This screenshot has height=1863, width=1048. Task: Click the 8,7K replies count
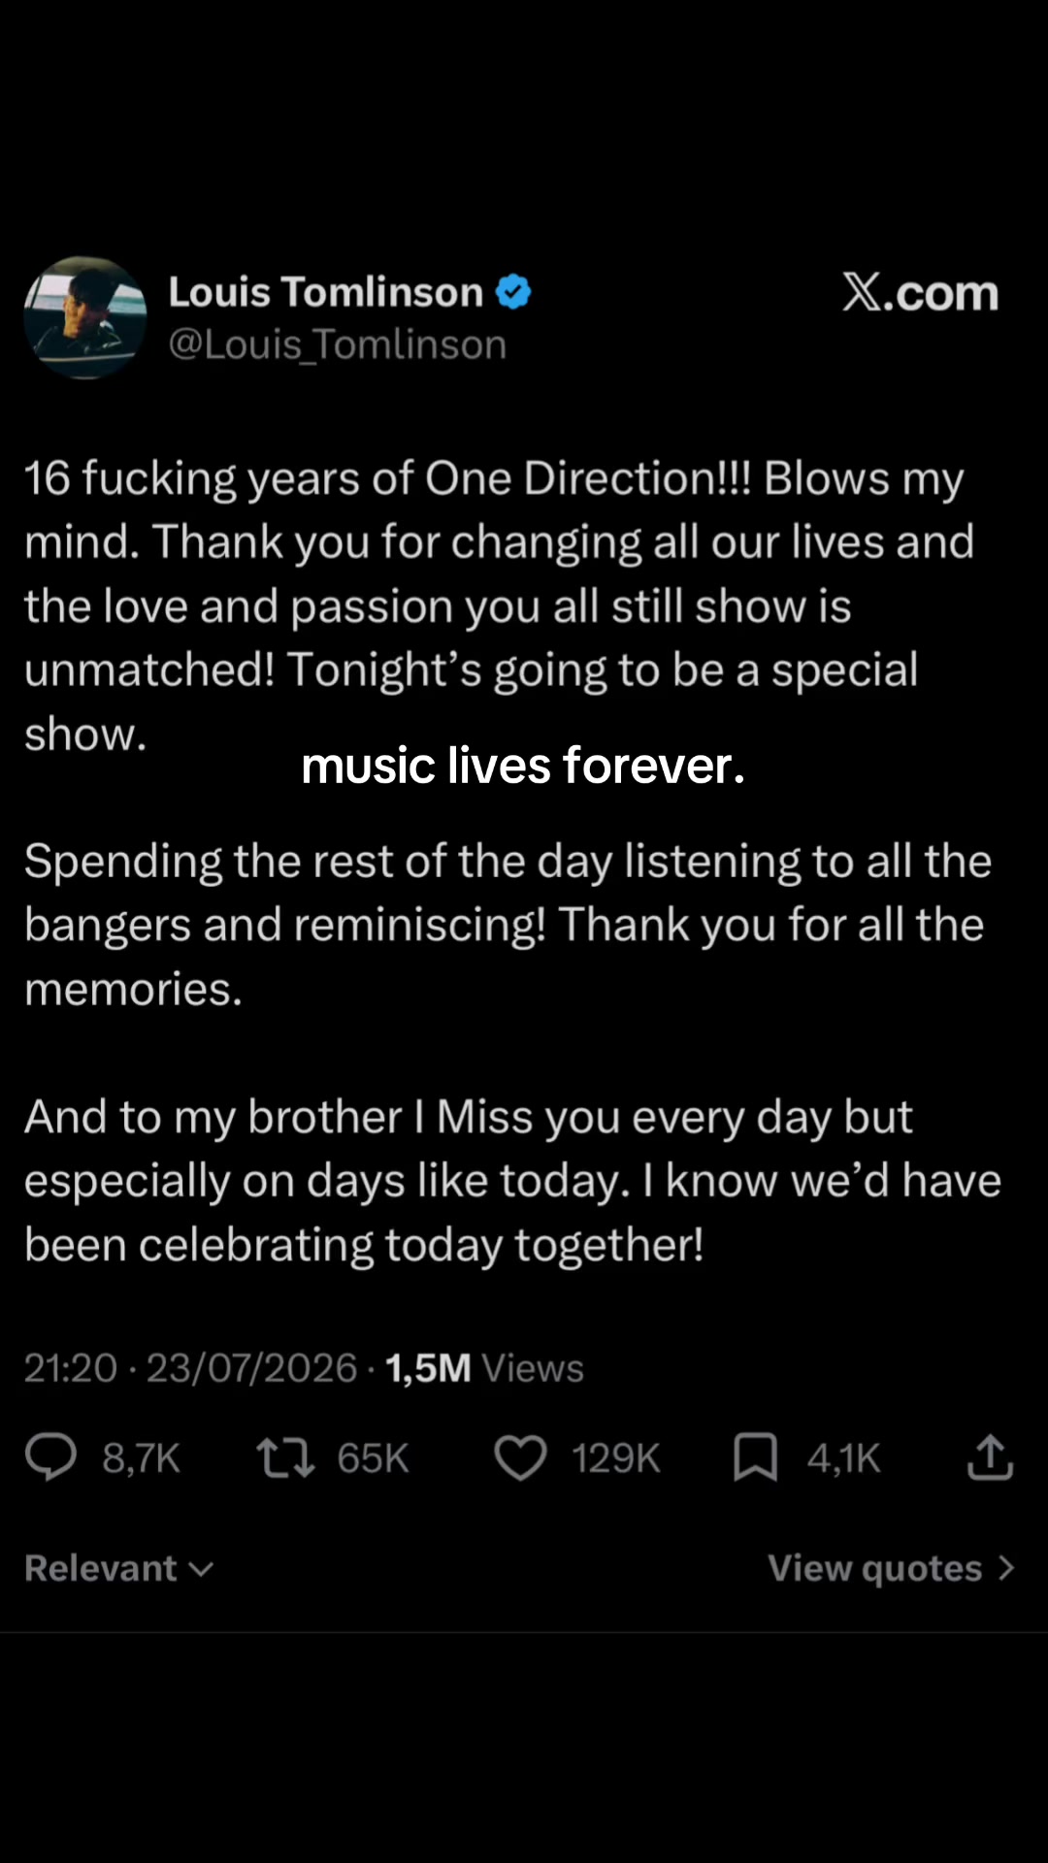tap(142, 1458)
